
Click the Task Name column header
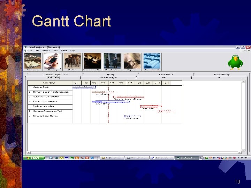pyautogui.click(x=50, y=83)
